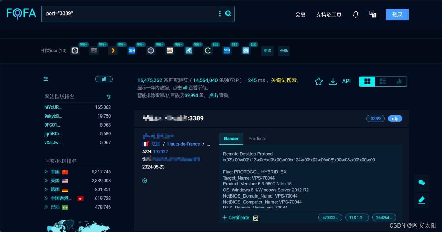442x232 pixels.
Task: Click the fingerprint ranking filter icon
Action: [109, 97]
